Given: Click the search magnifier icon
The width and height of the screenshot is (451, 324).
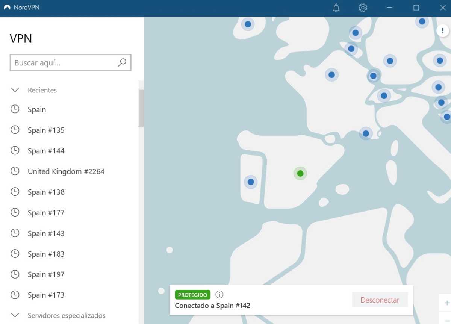Looking at the screenshot, I should (x=122, y=63).
